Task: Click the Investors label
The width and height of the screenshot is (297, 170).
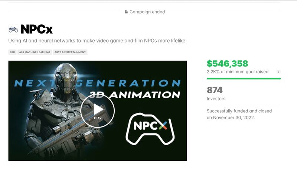Action: point(216,99)
